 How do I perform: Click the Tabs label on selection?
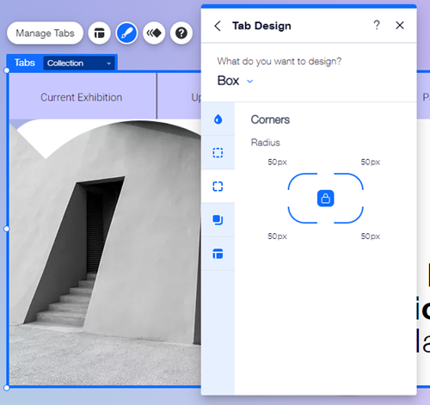25,63
